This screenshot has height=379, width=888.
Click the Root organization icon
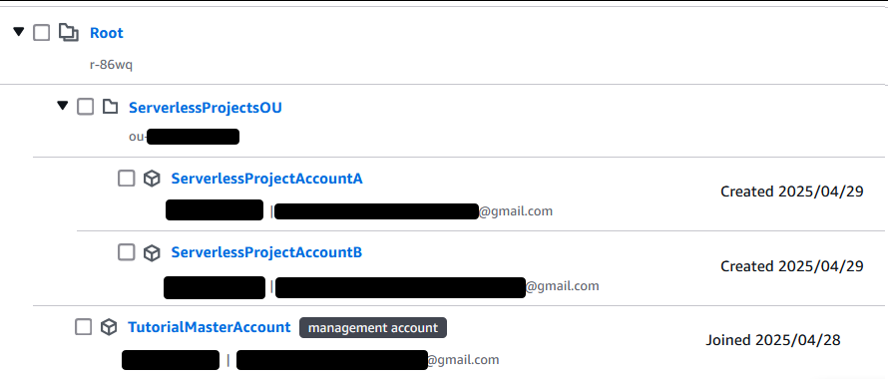coord(69,33)
